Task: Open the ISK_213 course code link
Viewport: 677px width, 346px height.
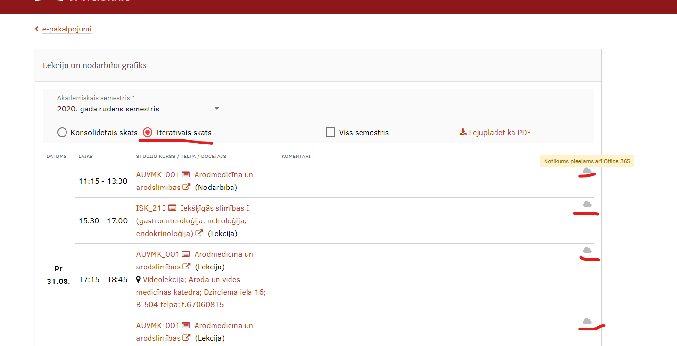Action: point(151,208)
